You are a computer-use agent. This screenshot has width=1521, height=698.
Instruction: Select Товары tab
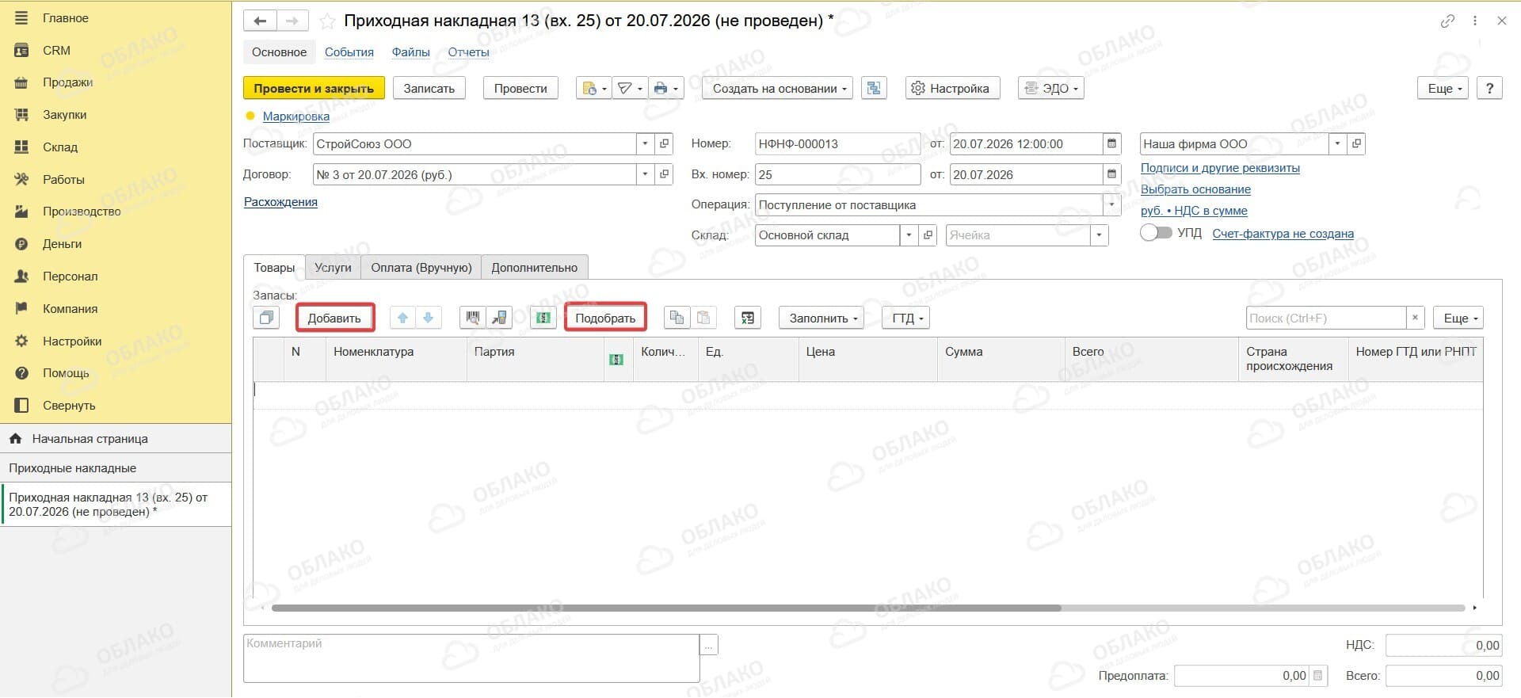click(x=274, y=267)
